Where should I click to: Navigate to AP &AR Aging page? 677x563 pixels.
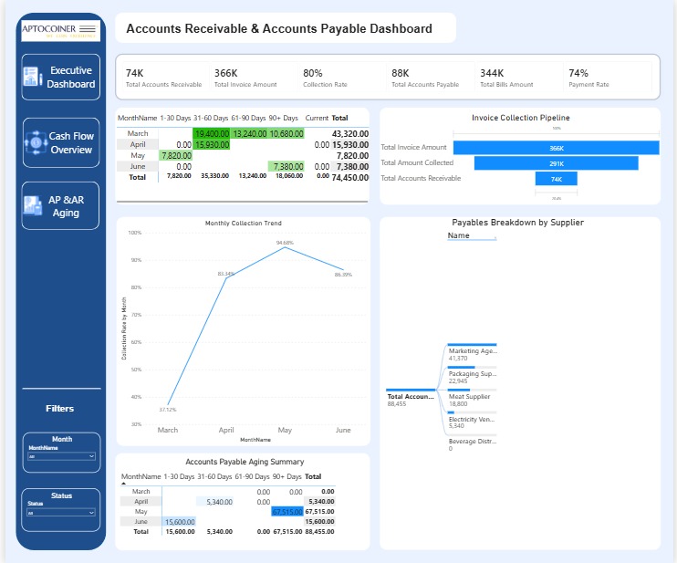coord(60,205)
